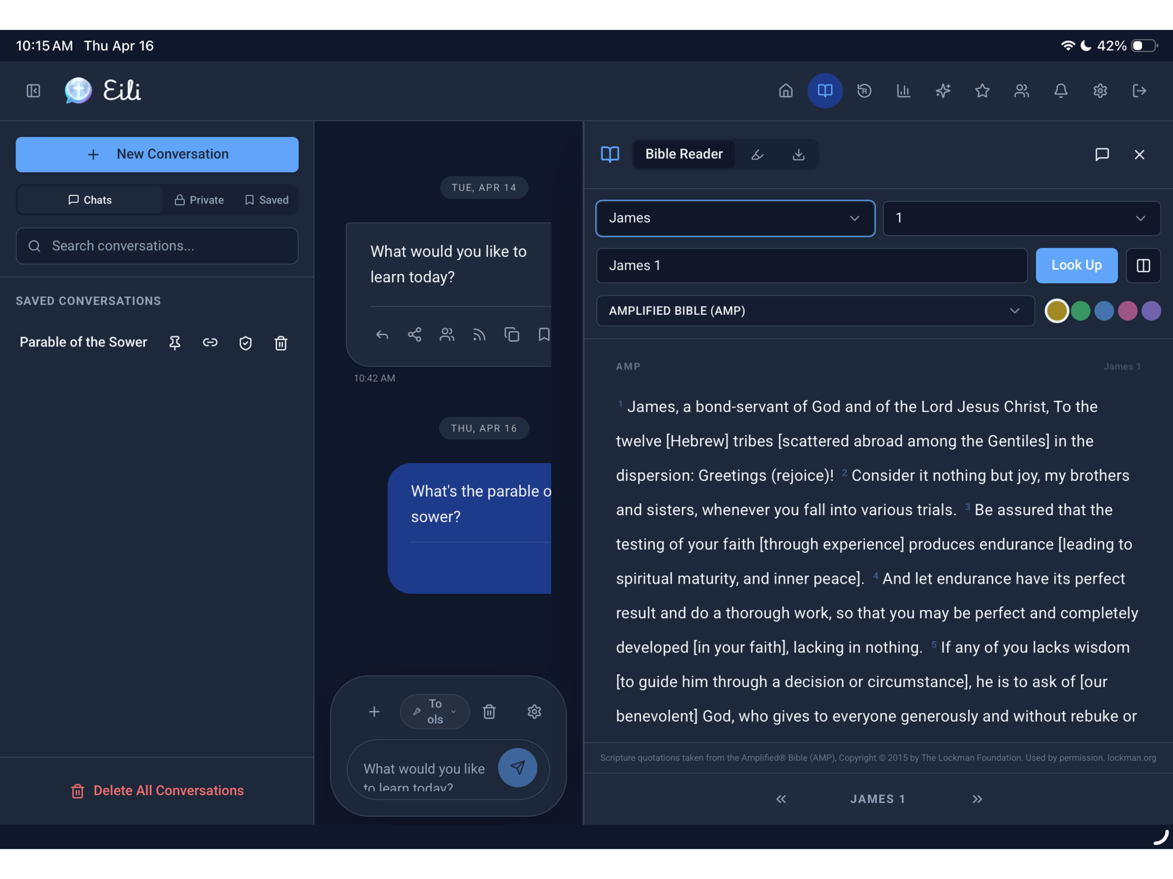
Task: Open the people community icon in top bar
Action: 1021,91
